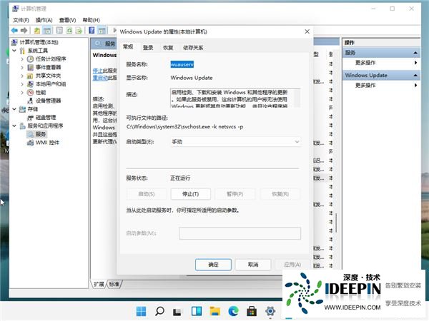Click the Forward arrow in the toolbar

24,31
